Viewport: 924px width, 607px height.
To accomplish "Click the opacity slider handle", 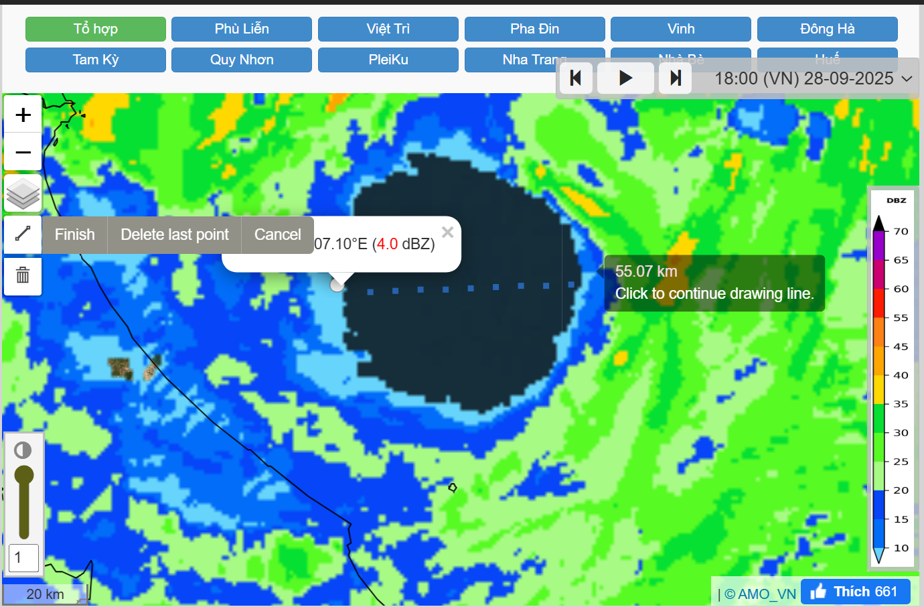I will [24, 475].
